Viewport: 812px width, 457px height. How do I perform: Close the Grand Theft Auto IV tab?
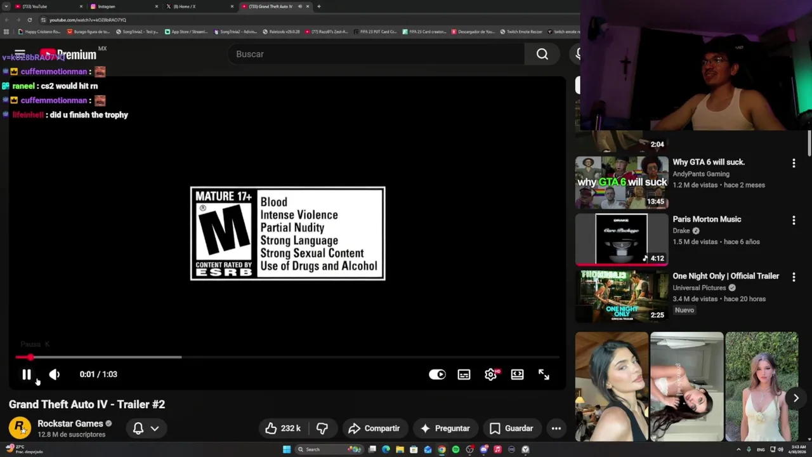[x=308, y=6]
